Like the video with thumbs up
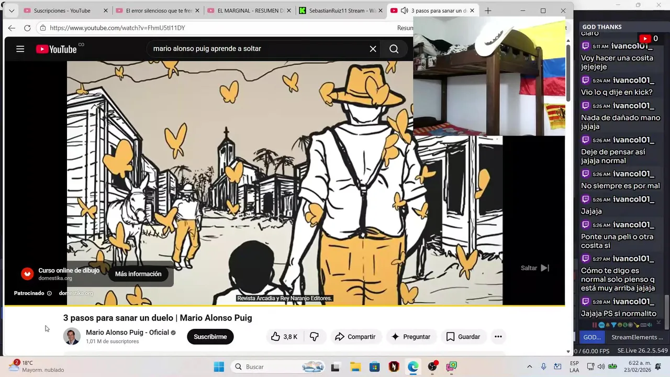Image resolution: width=670 pixels, height=377 pixels. tap(284, 337)
